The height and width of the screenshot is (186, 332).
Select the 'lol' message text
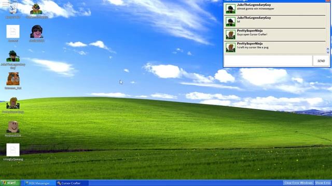239,22
